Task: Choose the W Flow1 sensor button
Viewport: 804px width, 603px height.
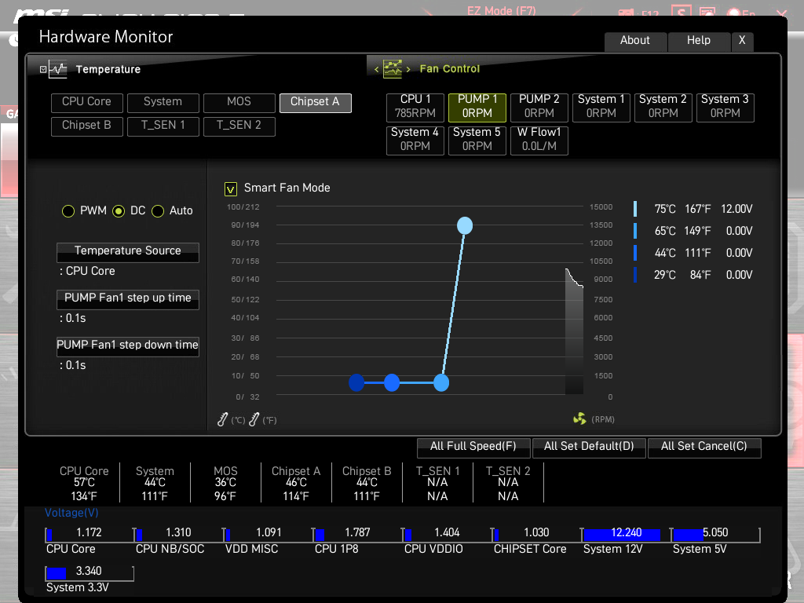Action: 539,140
